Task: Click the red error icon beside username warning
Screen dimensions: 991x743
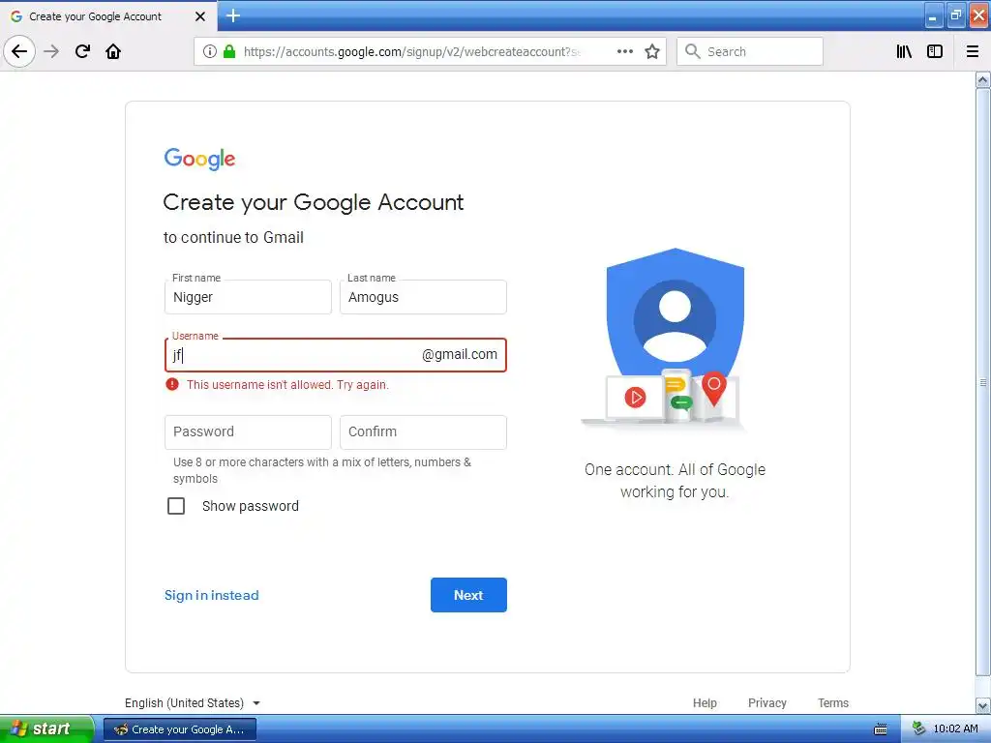Action: click(172, 384)
